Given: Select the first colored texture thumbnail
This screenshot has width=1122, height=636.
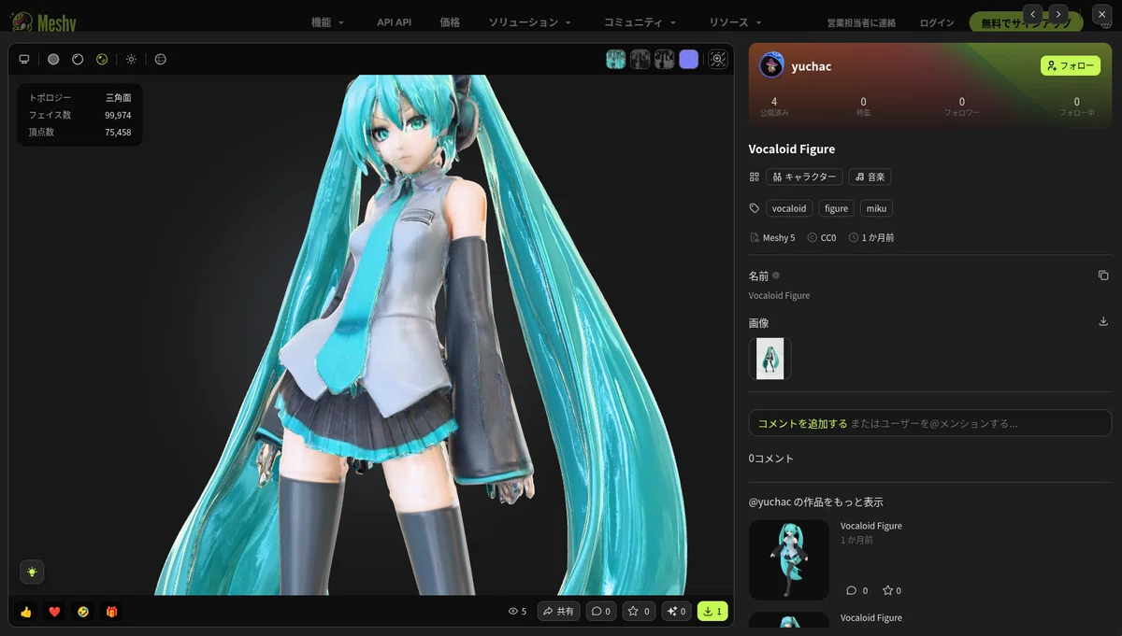Looking at the screenshot, I should 615,59.
